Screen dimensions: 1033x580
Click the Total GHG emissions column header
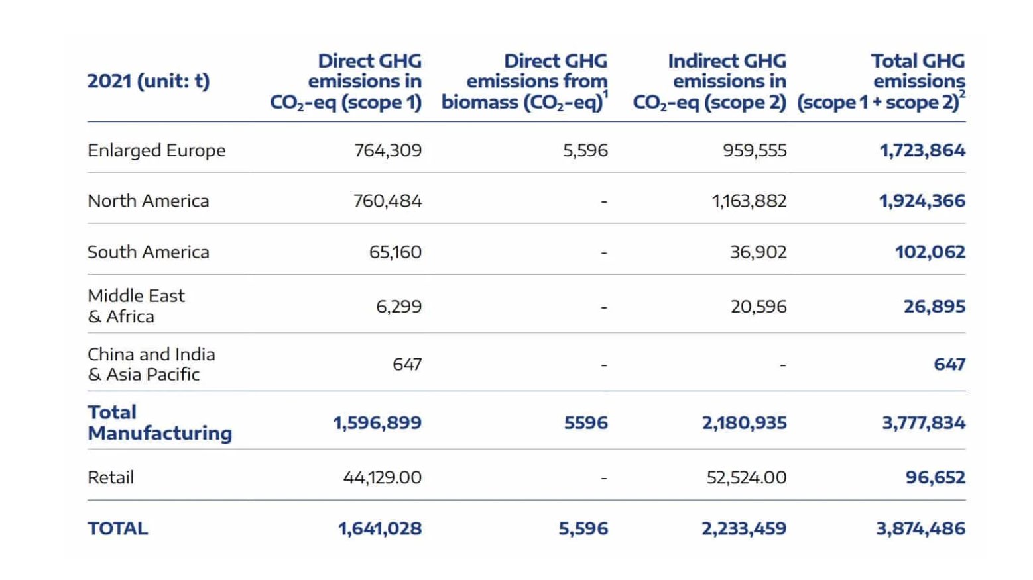click(881, 81)
